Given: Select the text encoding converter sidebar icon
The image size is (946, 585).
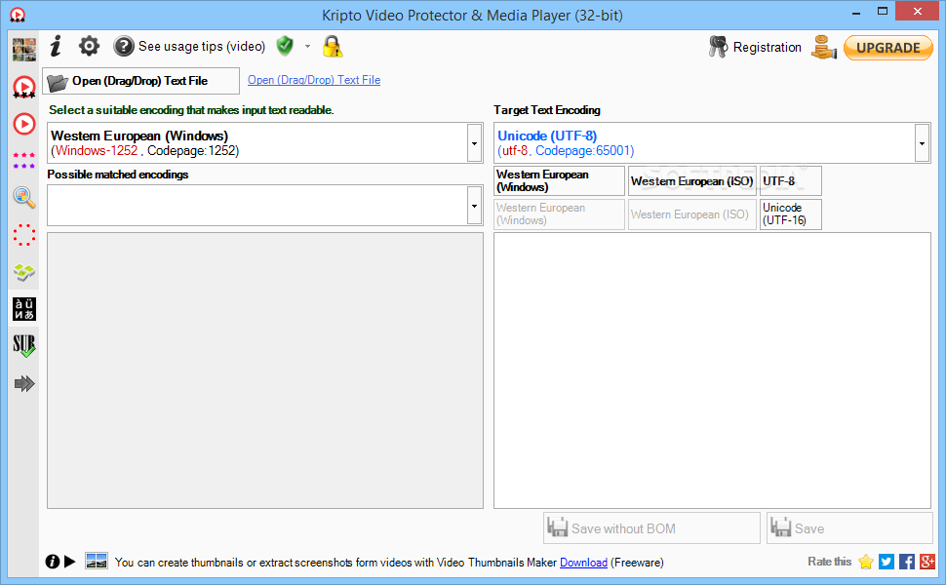Looking at the screenshot, I should click(24, 309).
